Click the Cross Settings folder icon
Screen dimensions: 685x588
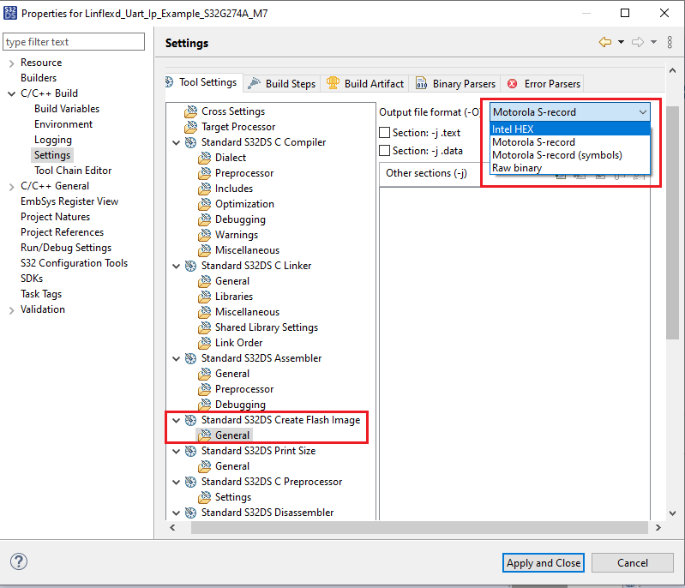click(190, 111)
